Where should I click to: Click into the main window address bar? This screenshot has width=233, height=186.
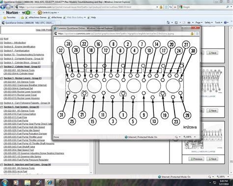point(85,7)
